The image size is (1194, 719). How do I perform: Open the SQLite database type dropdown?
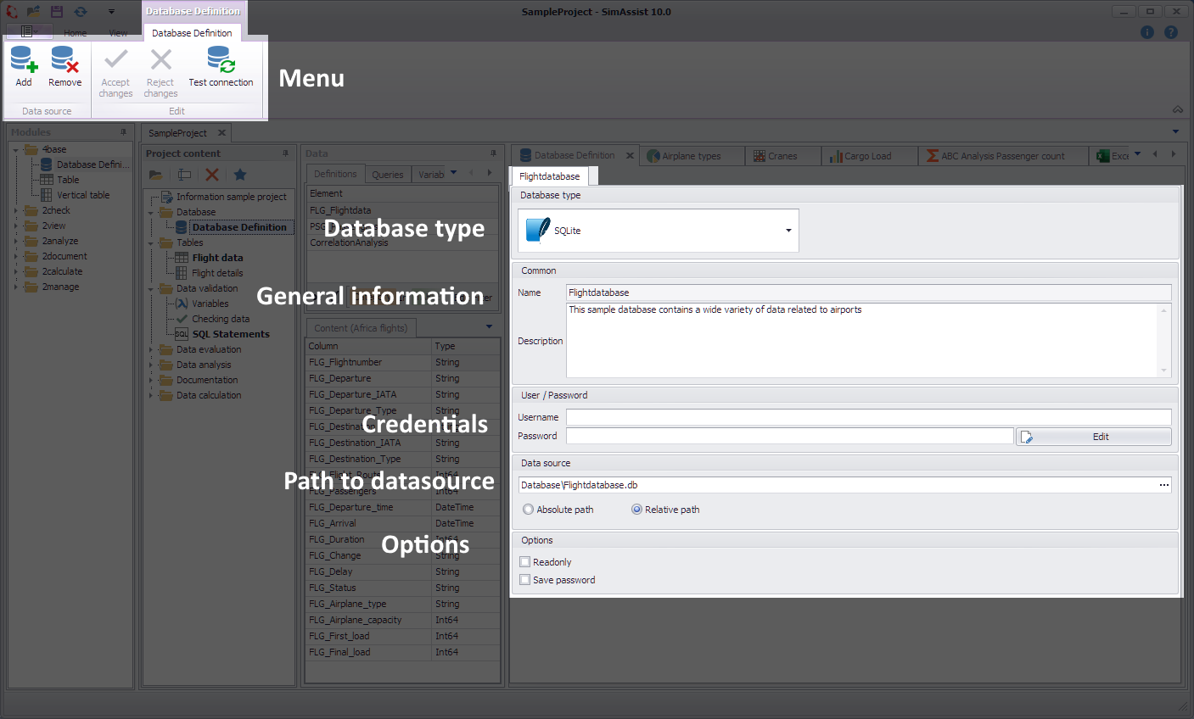click(788, 231)
